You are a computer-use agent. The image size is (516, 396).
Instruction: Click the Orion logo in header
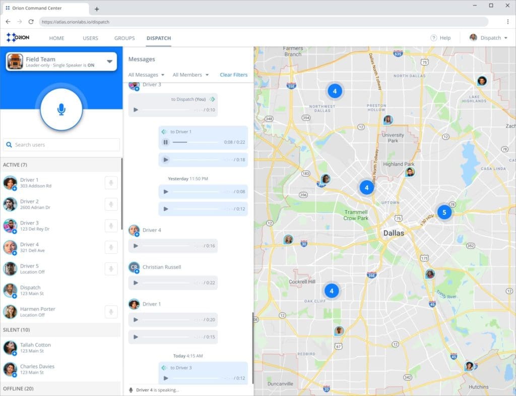[18, 38]
